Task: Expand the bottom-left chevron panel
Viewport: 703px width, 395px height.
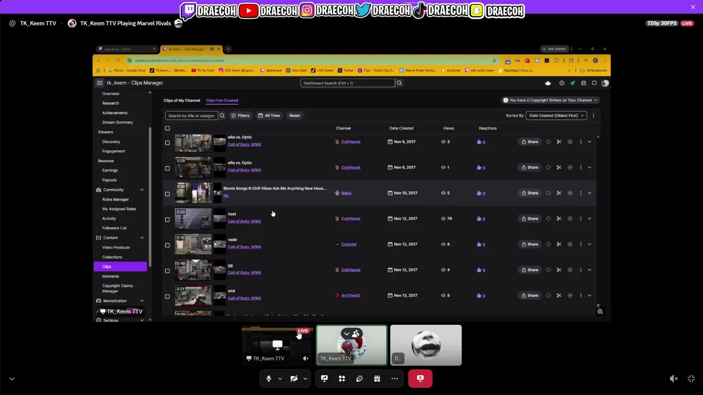Action: 12,379
